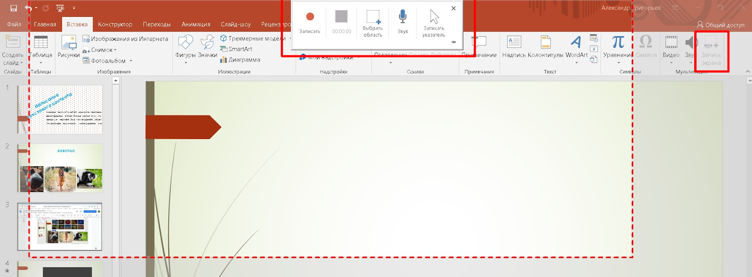Open the Конструктор ribbon tab

pos(115,24)
